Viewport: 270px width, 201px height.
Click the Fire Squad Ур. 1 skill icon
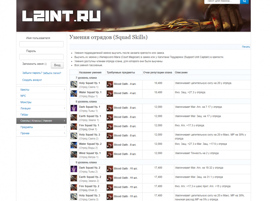click(74, 127)
